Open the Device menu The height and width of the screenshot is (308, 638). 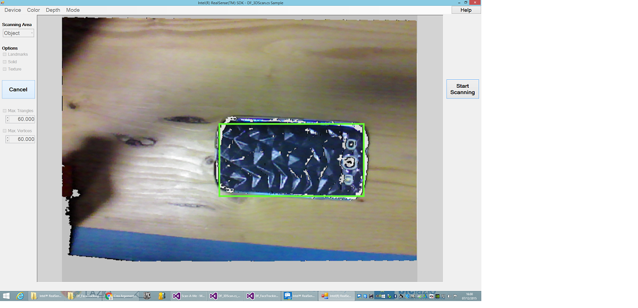pyautogui.click(x=12, y=10)
